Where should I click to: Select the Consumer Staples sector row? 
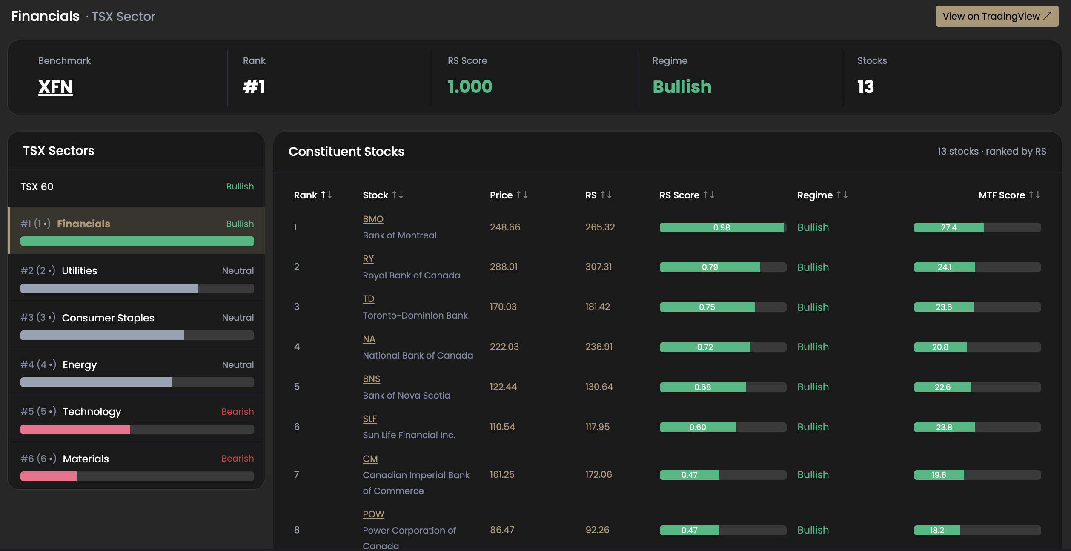(x=137, y=325)
